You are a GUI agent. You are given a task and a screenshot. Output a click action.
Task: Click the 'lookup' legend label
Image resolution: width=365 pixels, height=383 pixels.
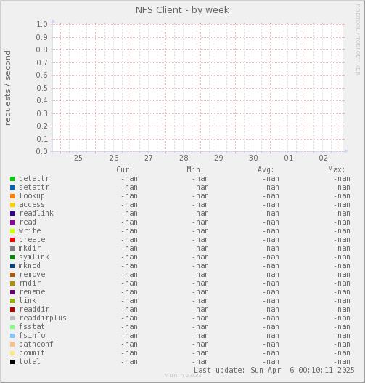click(x=32, y=196)
